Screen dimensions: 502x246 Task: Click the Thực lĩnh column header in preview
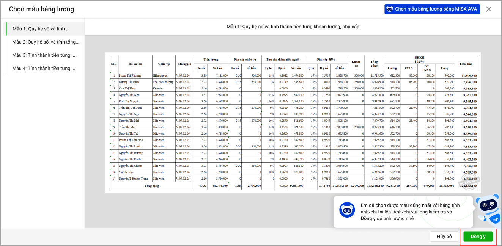pos(466,64)
